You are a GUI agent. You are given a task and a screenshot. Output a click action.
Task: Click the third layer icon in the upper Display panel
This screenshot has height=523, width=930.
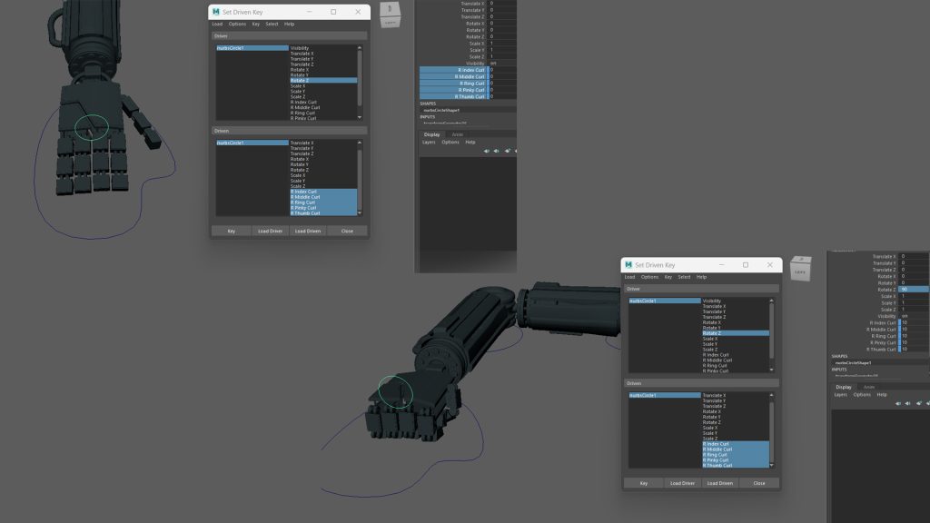tap(507, 151)
